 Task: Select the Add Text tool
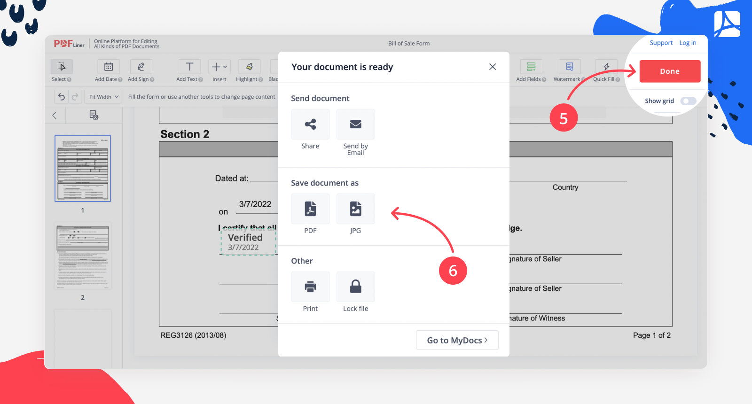[x=189, y=67]
